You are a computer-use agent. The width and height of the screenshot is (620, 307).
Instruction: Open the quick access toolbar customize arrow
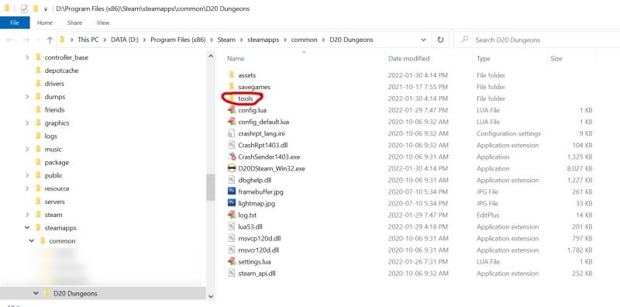46,9
